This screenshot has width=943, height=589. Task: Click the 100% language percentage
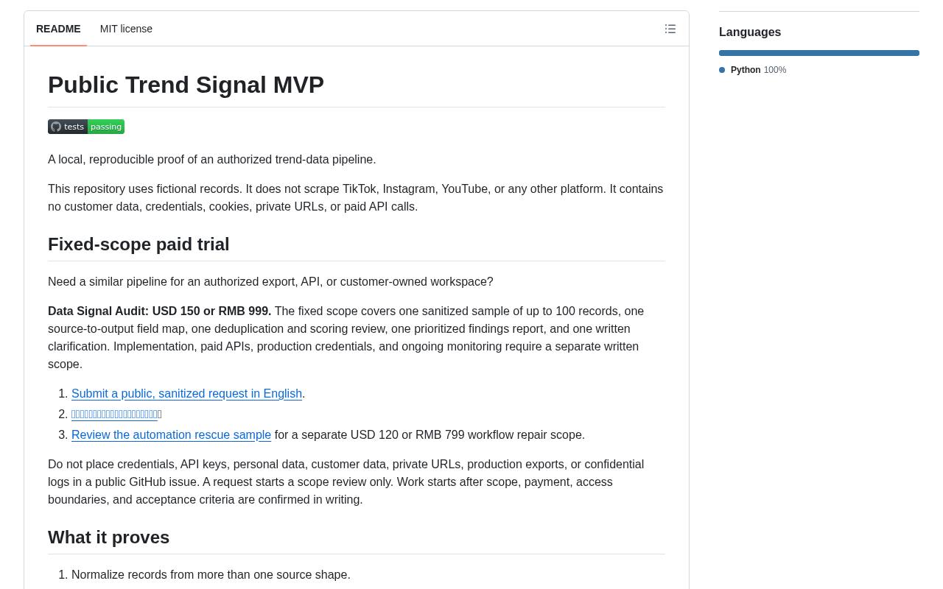tap(775, 70)
